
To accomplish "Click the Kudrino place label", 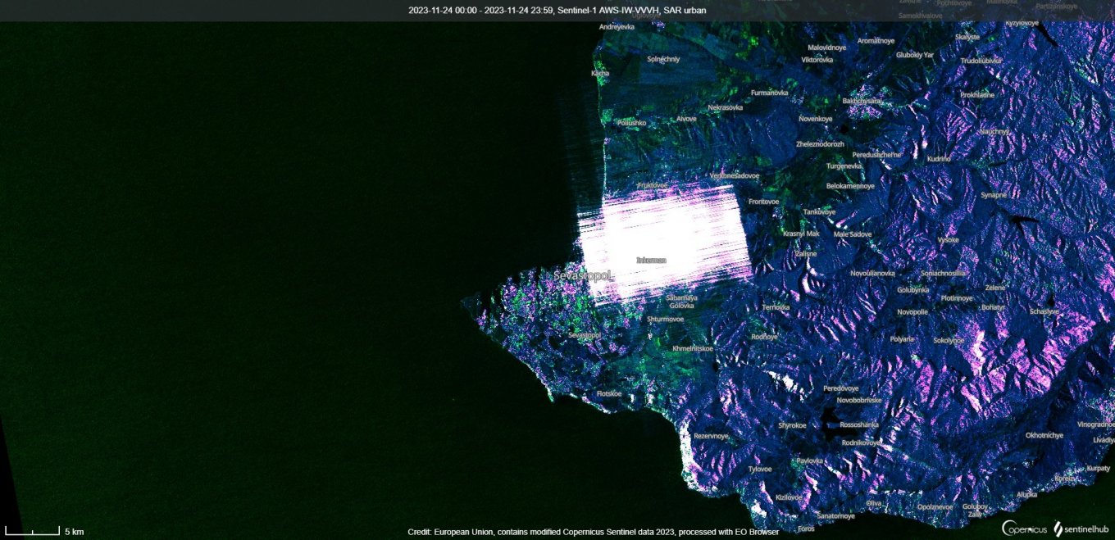I will (939, 158).
